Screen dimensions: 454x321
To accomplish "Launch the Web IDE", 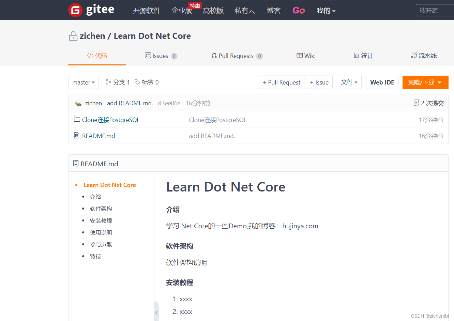I will [x=382, y=82].
